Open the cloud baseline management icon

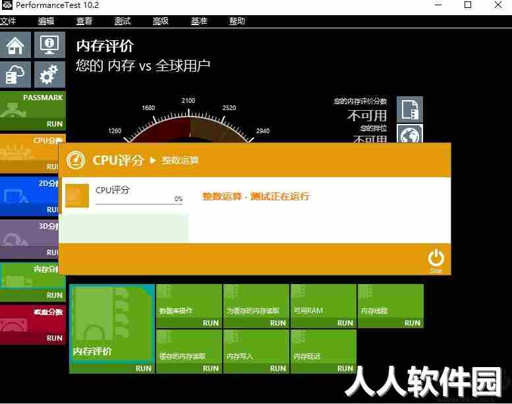pyautogui.click(x=15, y=74)
